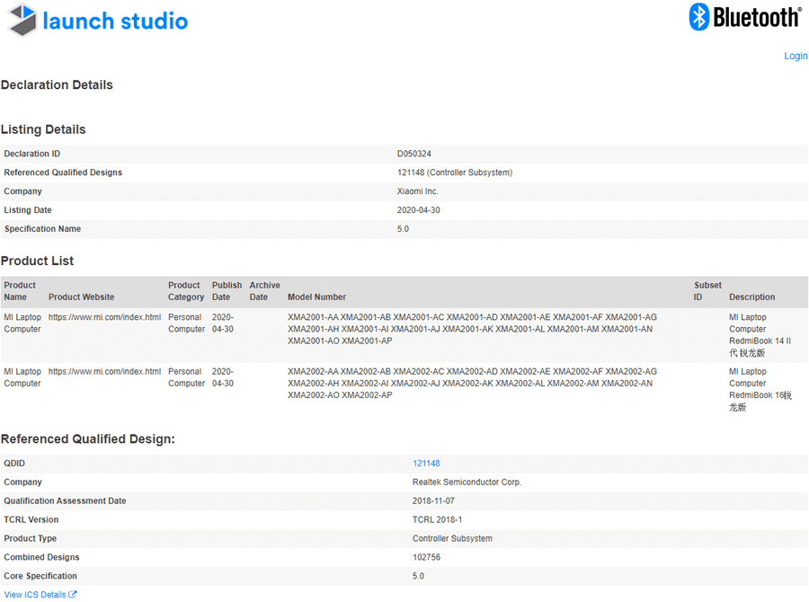Screen dimensions: 809x602
Task: Select the "RedmiBook 14 II" description text
Action: click(x=760, y=341)
